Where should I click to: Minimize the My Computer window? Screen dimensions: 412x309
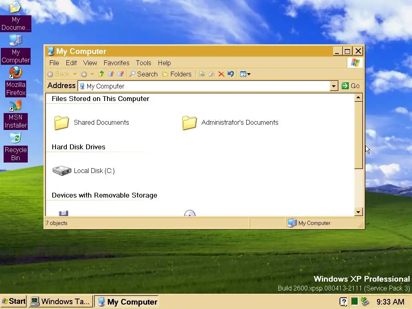pyautogui.click(x=337, y=51)
